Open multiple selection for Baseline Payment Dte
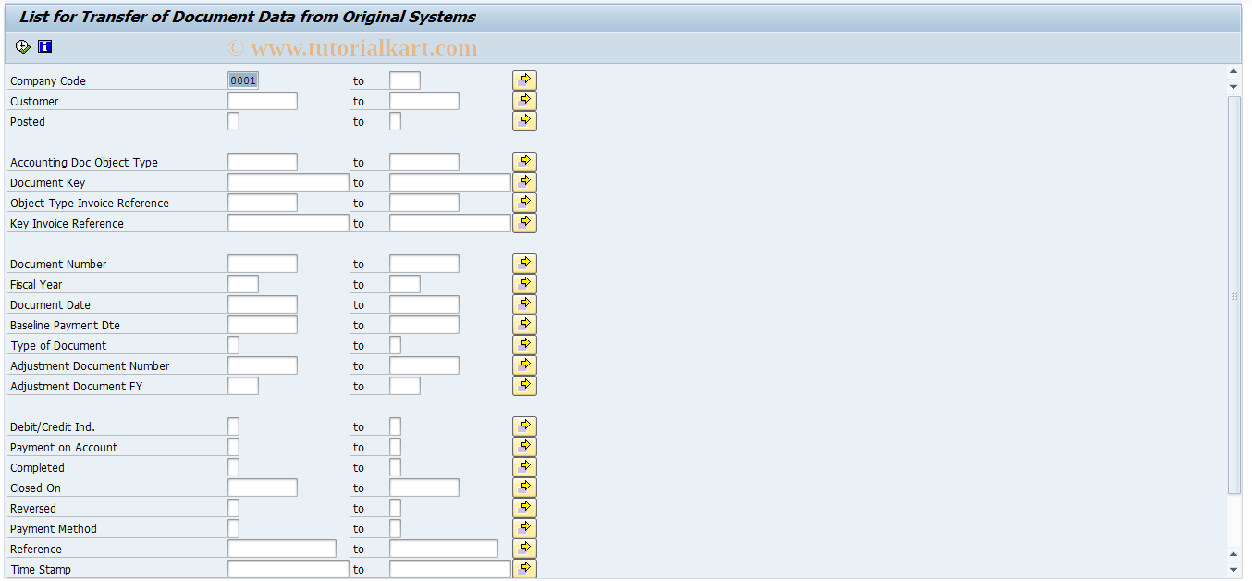1252x581 pixels. (x=524, y=325)
